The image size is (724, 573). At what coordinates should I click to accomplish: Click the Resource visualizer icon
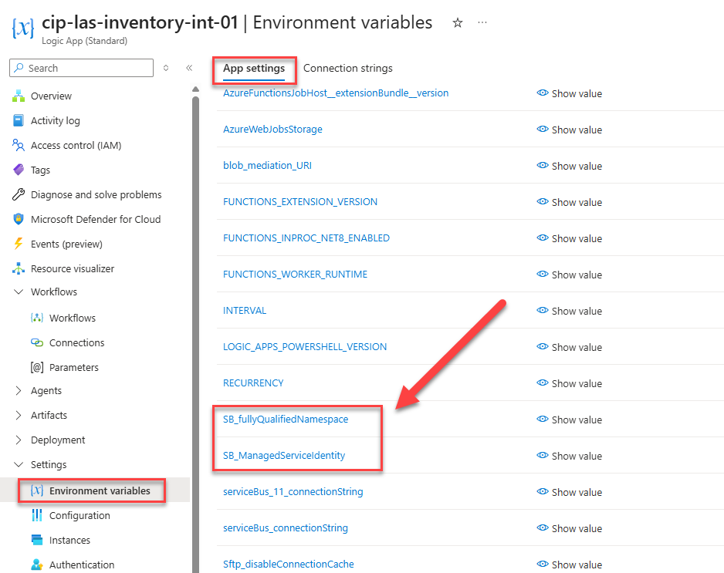click(19, 268)
